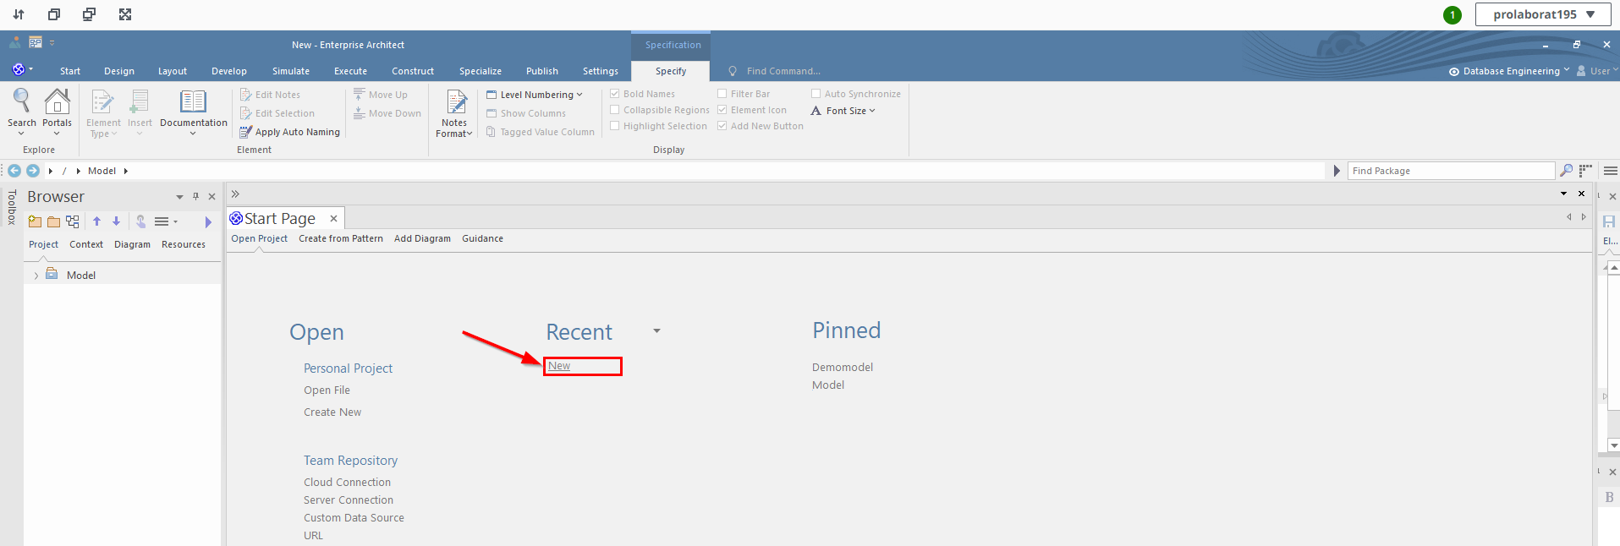Click the staircase squares icon beside search

tap(1585, 171)
